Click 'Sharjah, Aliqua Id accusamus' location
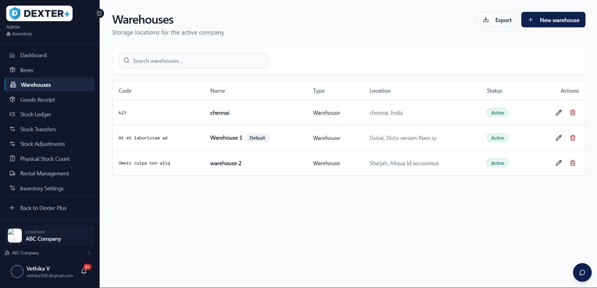 click(404, 163)
